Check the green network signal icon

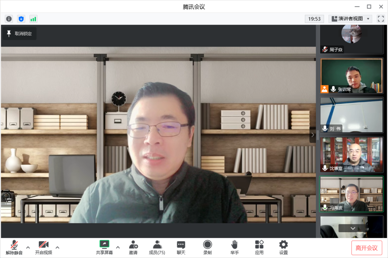tap(33, 19)
